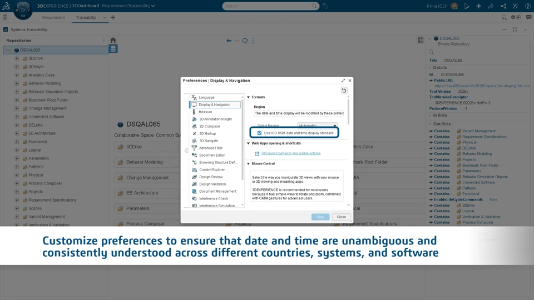Image resolution: width=534 pixels, height=300 pixels.
Task: Open Set launch behavior and visible actions link
Action: [x=291, y=153]
